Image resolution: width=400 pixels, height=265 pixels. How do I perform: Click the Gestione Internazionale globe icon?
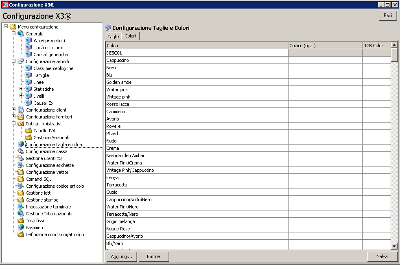click(x=21, y=213)
